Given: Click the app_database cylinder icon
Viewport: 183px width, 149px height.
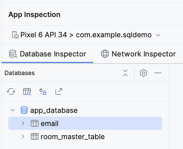Looking at the screenshot, I should (24, 110).
